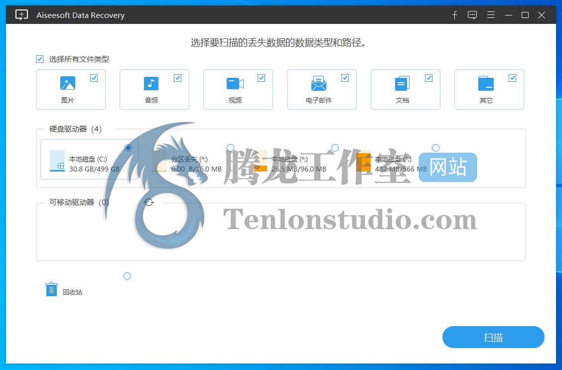Select the 电子邮件 email type icon
This screenshot has height=370, width=562.
point(319,83)
